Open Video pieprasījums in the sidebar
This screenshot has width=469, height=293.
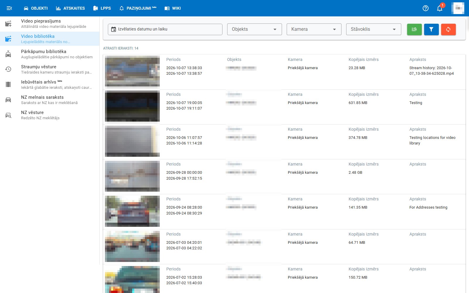50,24
